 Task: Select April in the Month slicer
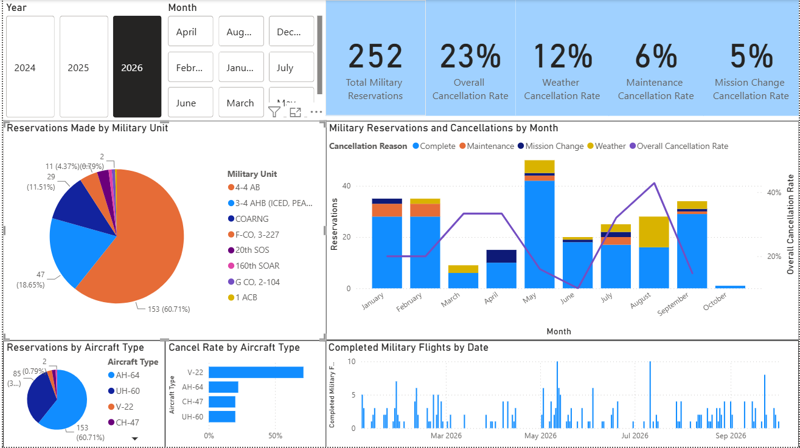point(190,32)
